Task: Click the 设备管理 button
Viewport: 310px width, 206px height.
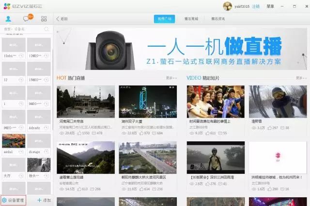Action: pos(13,200)
